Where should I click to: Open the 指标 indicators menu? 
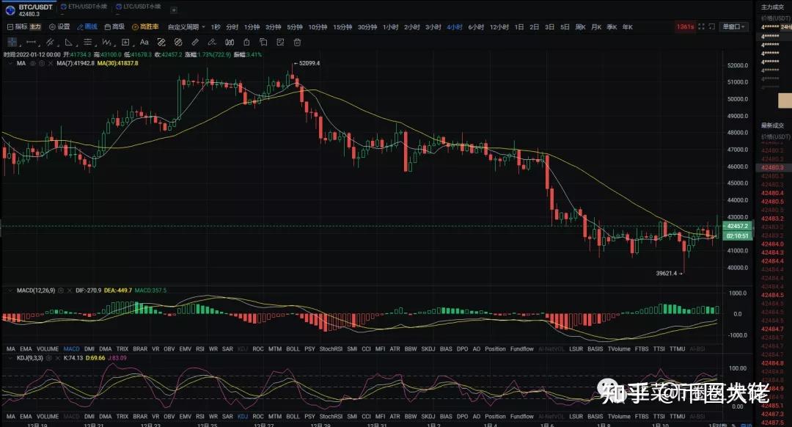click(17, 27)
